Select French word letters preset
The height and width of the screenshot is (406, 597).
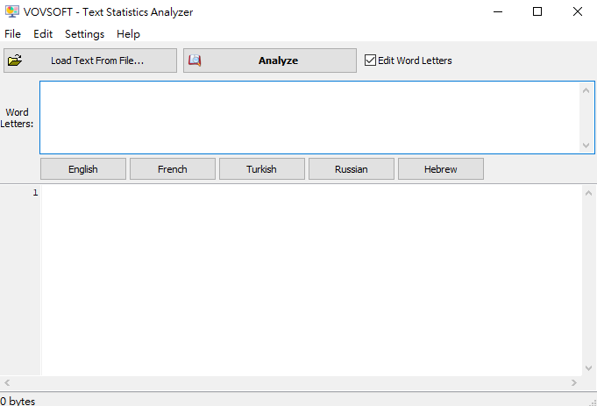[173, 169]
